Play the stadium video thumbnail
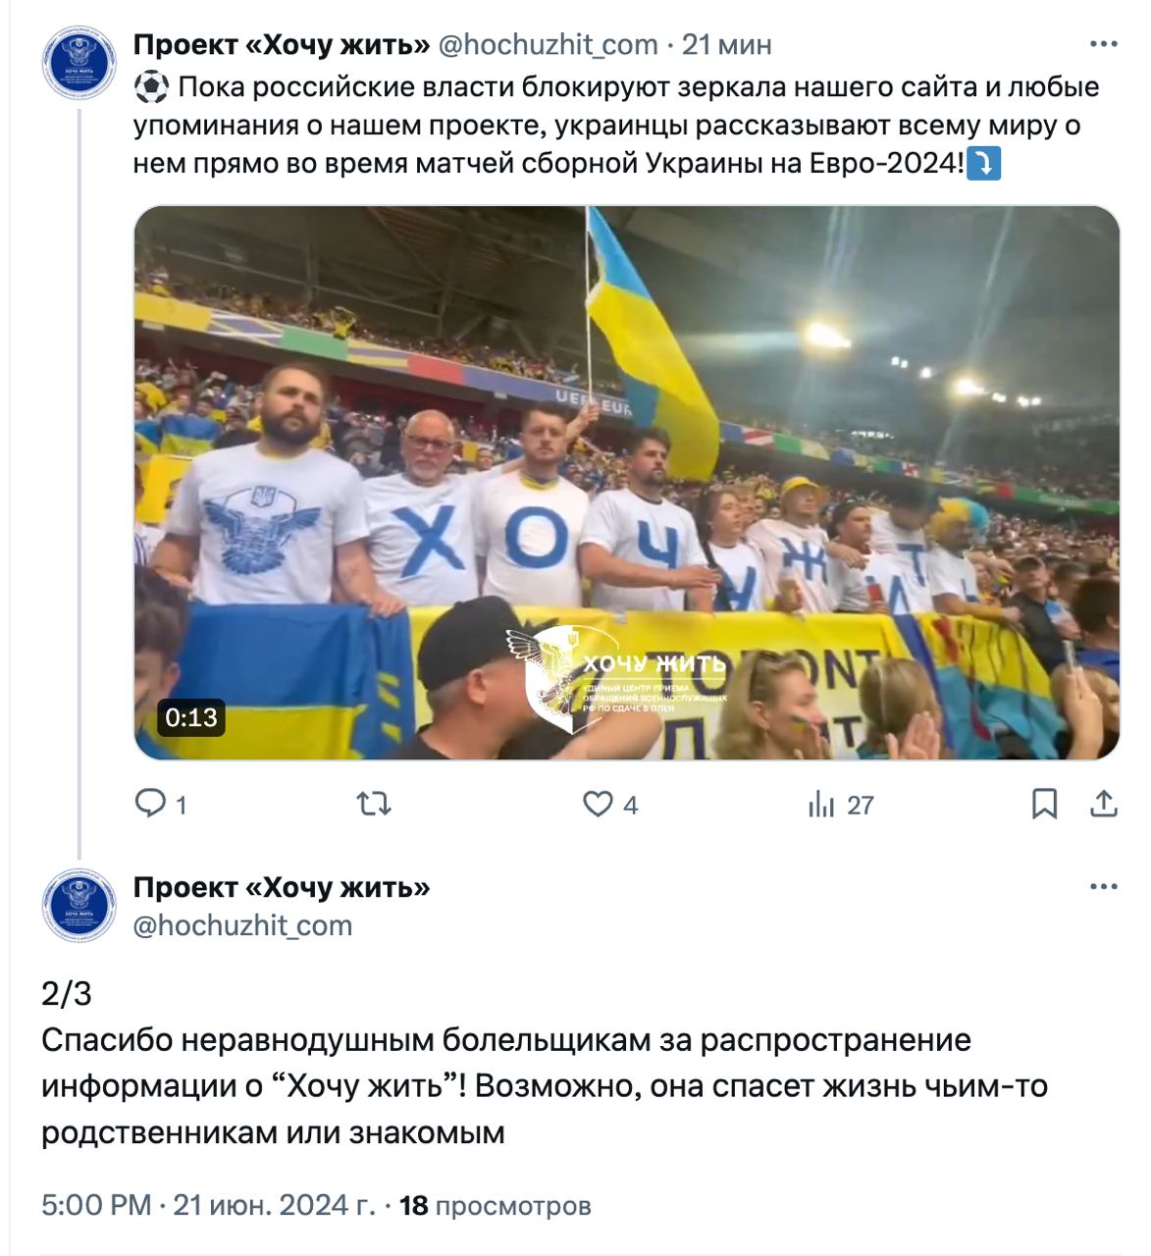1151x1256 pixels. 627,483
